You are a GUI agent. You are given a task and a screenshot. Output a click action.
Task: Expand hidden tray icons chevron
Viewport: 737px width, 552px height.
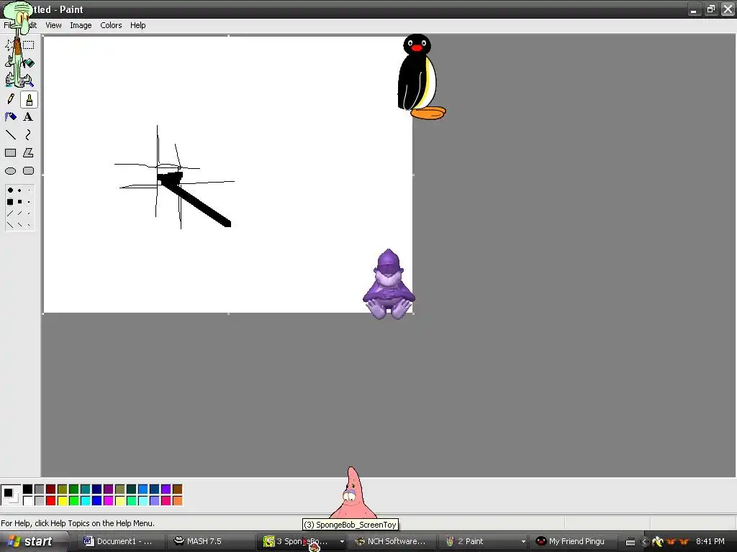(644, 542)
